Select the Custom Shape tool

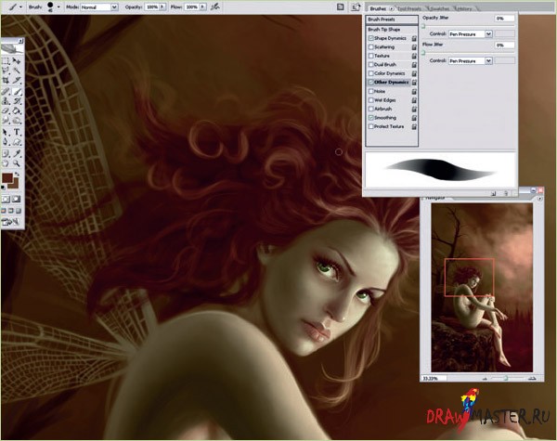[x=17, y=142]
